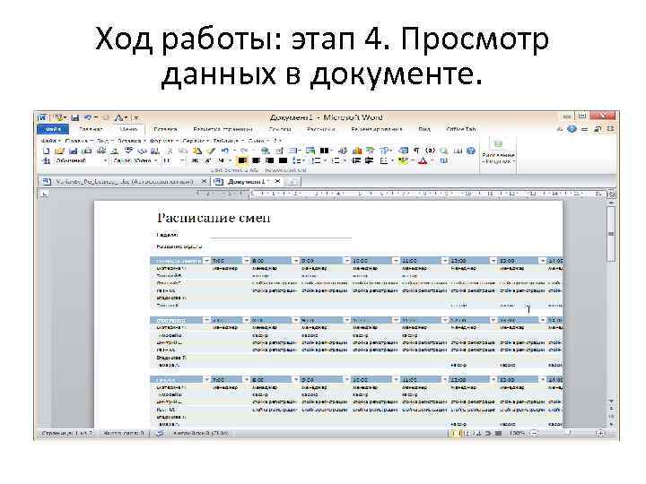
Task: Open Таблица in the classic menu row
Action: coord(226,141)
